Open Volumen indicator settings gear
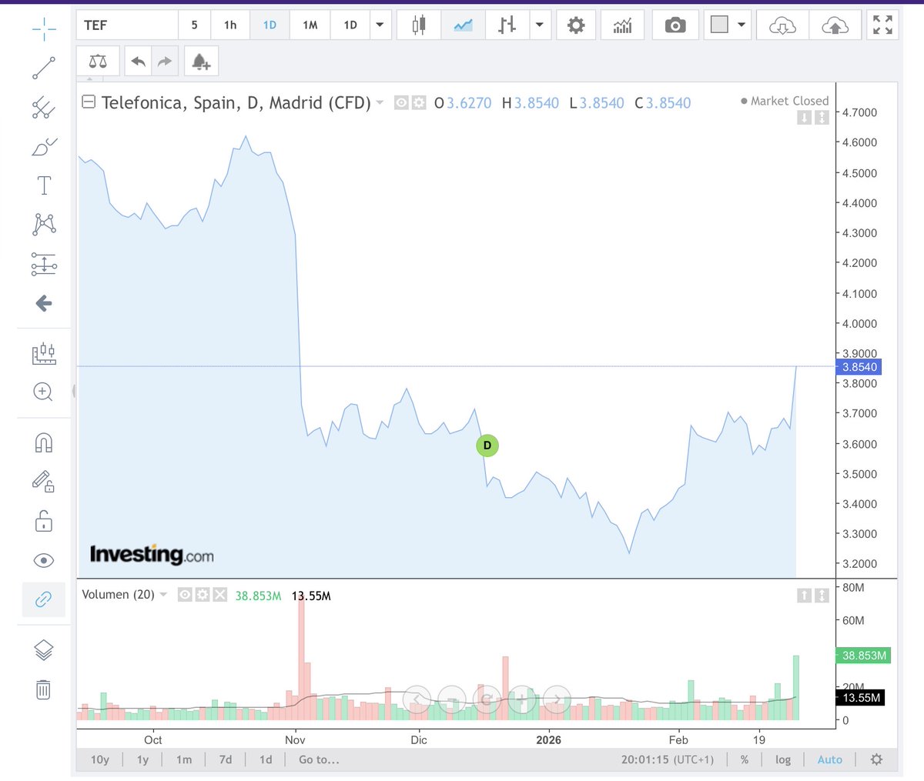924x781 pixels. [203, 595]
